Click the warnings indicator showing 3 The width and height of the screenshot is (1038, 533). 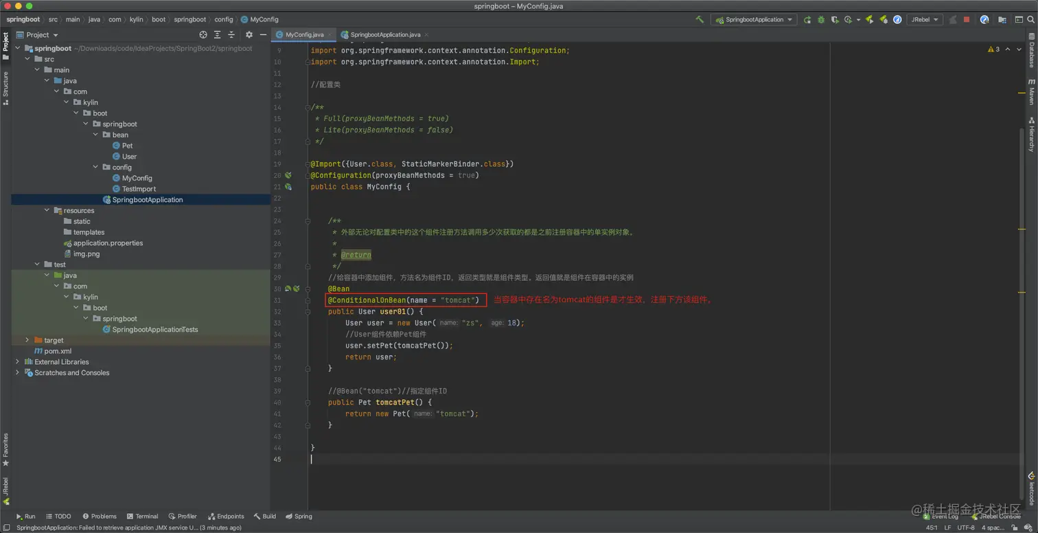tap(993, 49)
